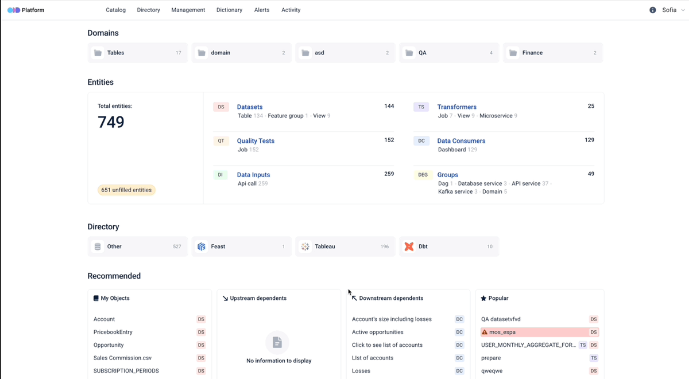
Task: Open the Directory menu
Action: (x=148, y=10)
